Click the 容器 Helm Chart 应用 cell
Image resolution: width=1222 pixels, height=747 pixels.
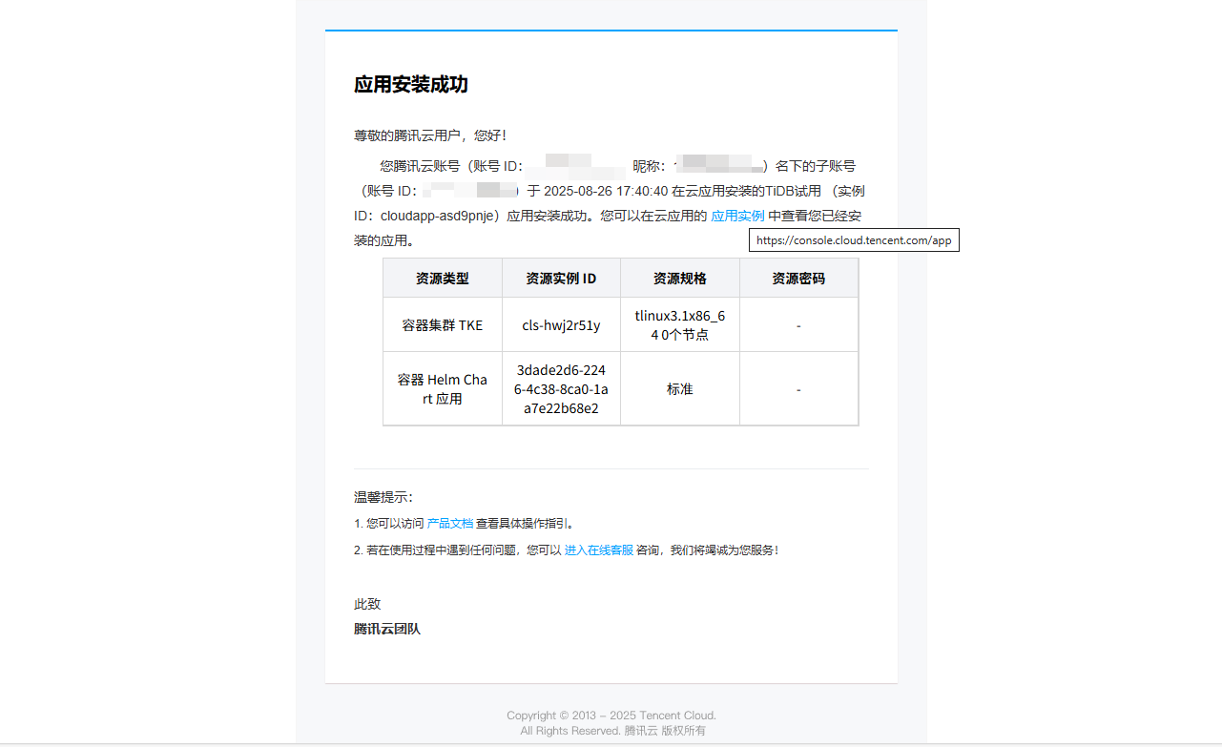tap(443, 389)
